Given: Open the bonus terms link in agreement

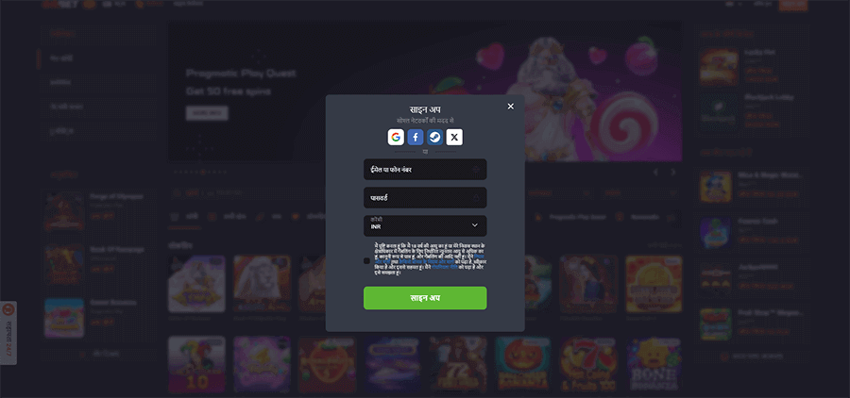Looking at the screenshot, I should click(427, 262).
